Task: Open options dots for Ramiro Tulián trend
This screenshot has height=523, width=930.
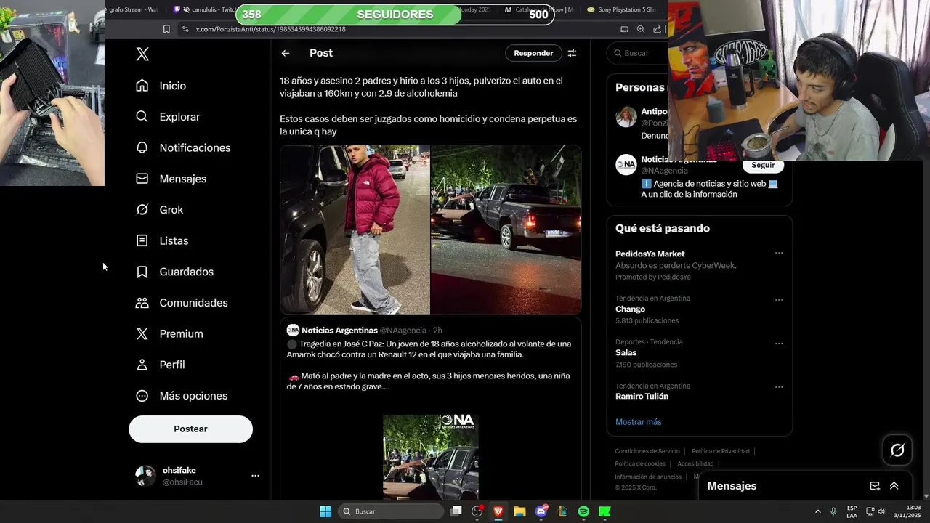Action: [779, 387]
